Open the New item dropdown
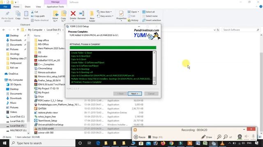The height and width of the screenshot is (147, 263). coord(104,12)
